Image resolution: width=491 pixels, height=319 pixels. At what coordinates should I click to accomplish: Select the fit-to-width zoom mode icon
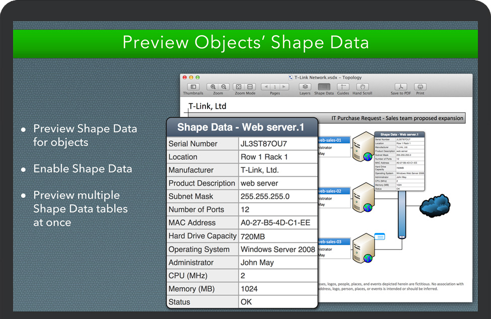(250, 87)
